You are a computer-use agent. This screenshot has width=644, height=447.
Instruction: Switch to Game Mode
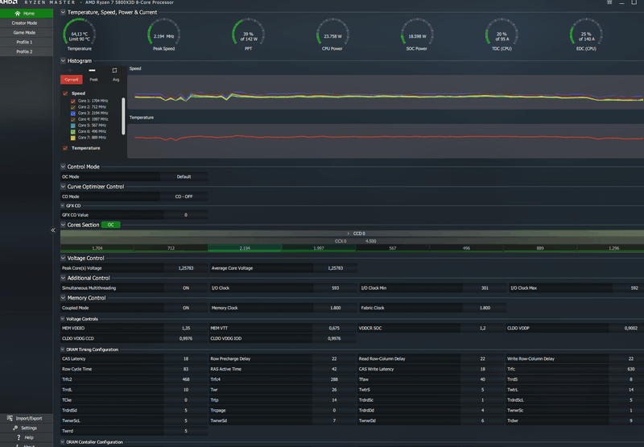27,32
